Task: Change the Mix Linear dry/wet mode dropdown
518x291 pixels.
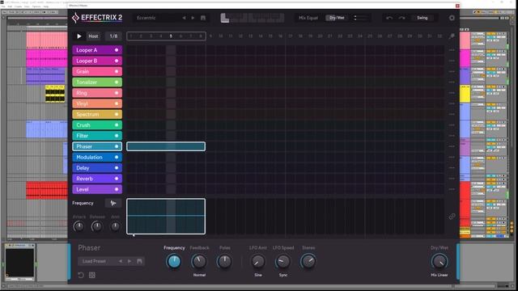Action: click(x=439, y=275)
